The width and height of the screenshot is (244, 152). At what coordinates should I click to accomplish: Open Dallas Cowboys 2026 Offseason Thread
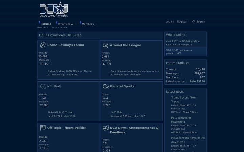point(70,71)
